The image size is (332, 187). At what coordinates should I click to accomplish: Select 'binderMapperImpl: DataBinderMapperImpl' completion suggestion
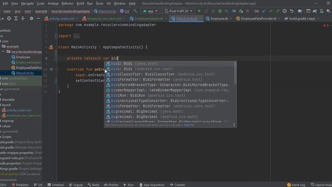tap(170, 90)
